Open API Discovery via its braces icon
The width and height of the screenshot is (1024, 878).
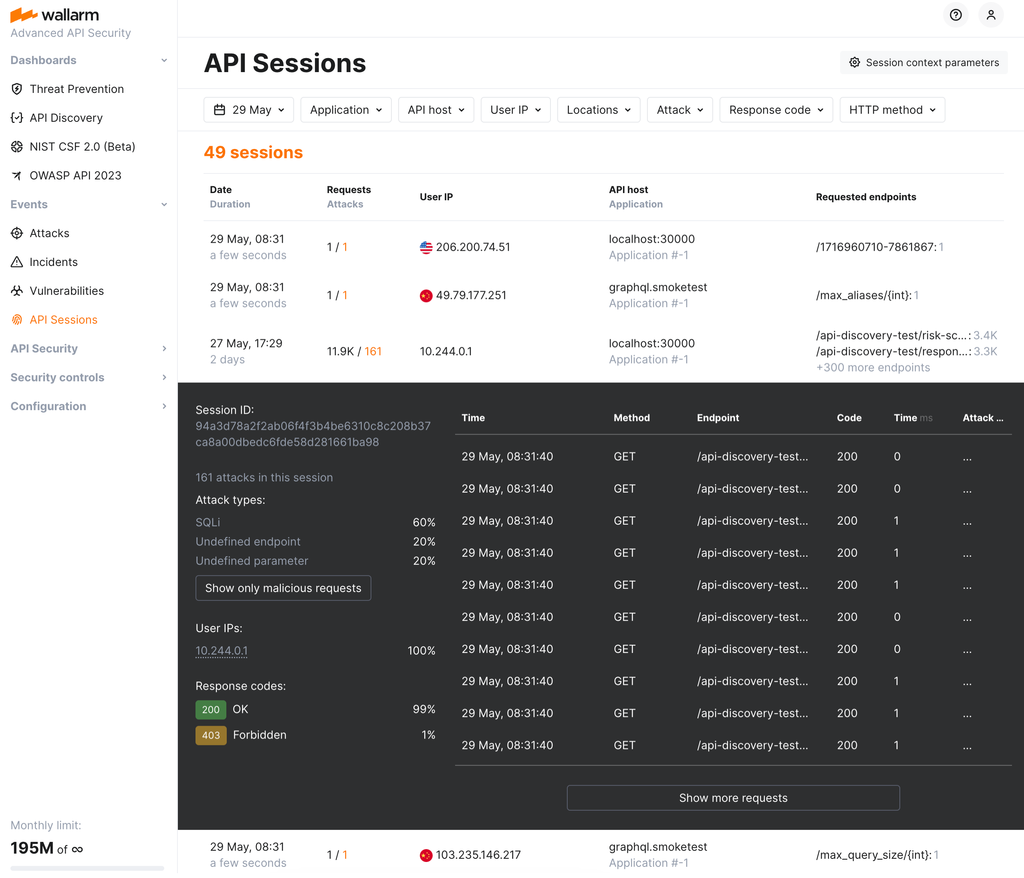click(17, 118)
